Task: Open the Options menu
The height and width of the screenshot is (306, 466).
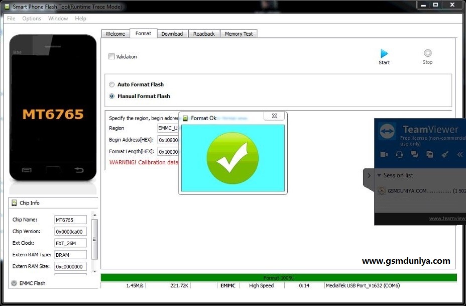Action: (31, 18)
